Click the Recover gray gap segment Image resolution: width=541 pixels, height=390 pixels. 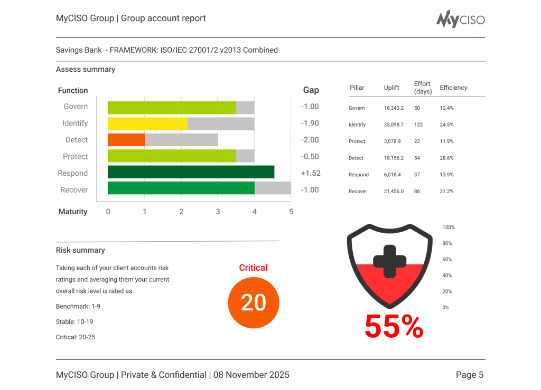272,189
